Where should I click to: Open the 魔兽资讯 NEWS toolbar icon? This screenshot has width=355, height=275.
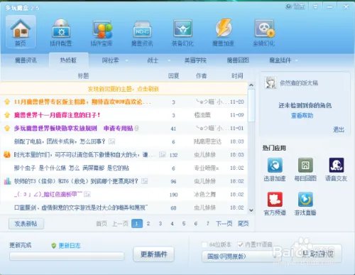142,32
